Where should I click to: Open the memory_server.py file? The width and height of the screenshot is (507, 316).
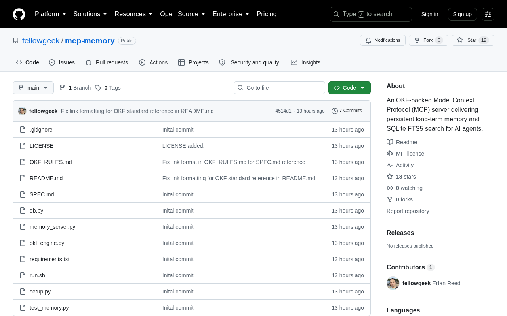(52, 227)
